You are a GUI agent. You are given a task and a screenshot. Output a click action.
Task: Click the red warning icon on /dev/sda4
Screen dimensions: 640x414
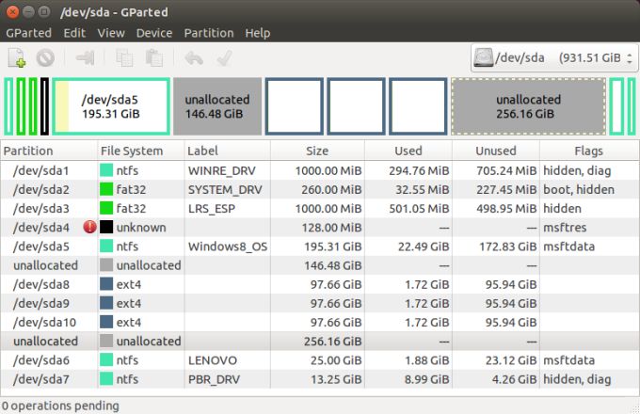pyautogui.click(x=89, y=227)
